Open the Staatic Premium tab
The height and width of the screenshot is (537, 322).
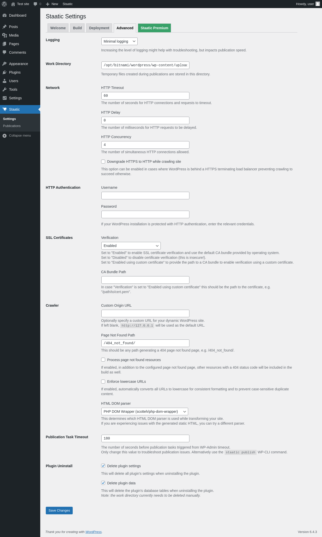(154, 28)
